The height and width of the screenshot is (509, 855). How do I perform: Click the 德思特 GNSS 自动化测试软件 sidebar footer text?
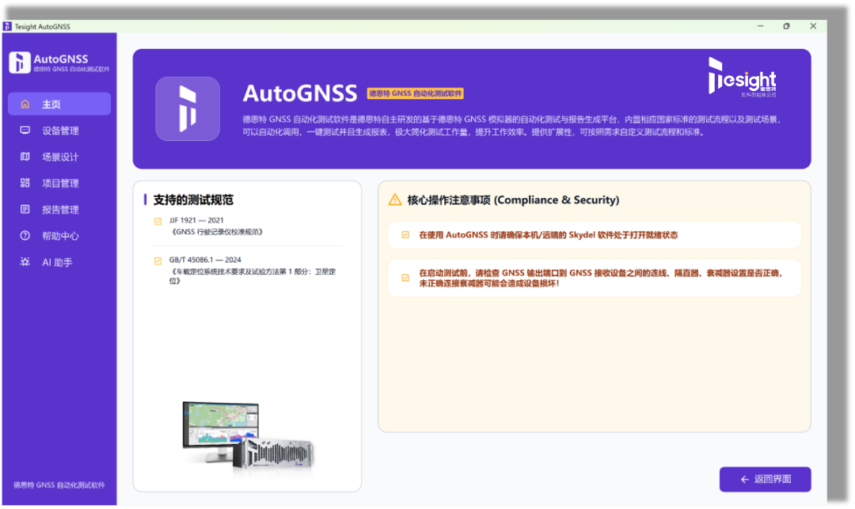[59, 485]
